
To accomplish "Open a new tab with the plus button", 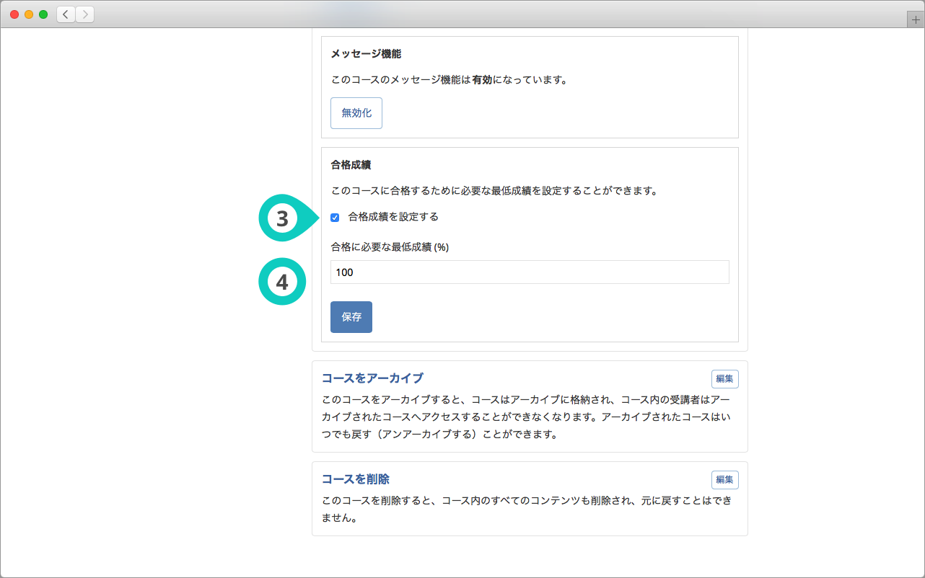I will 916,20.
